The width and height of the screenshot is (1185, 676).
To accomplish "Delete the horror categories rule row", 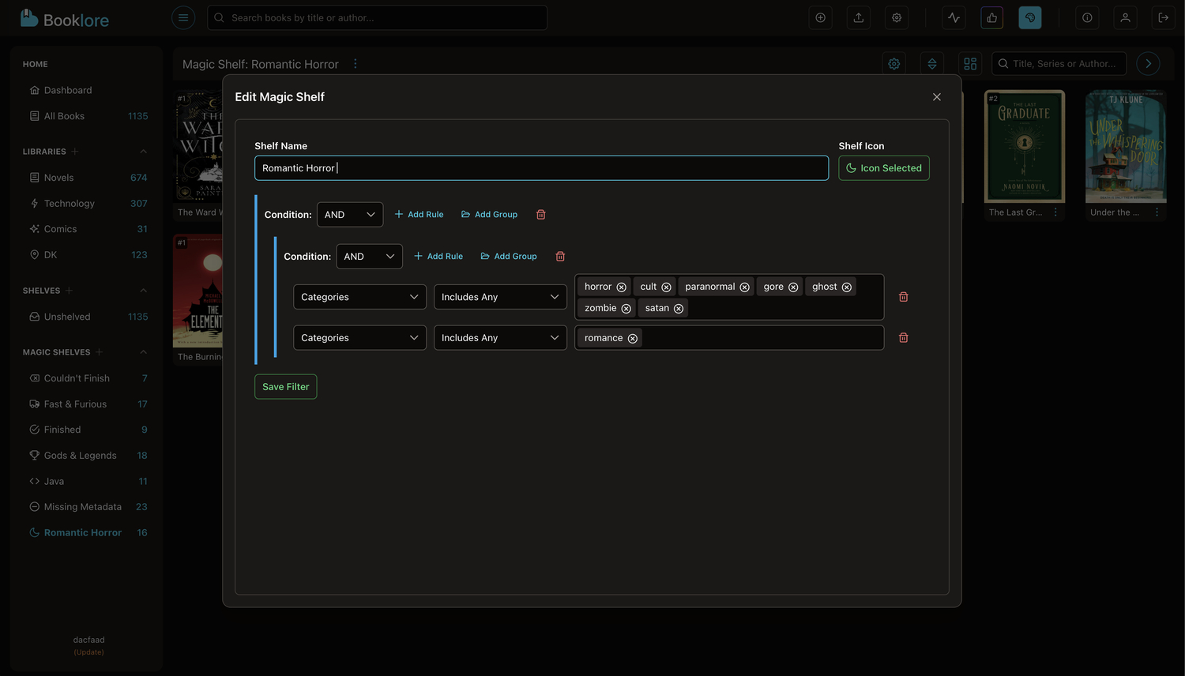I will click(x=903, y=297).
